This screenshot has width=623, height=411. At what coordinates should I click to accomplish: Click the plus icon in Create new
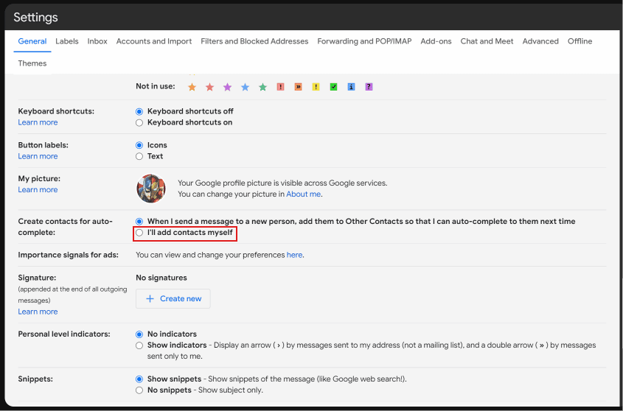tap(150, 298)
